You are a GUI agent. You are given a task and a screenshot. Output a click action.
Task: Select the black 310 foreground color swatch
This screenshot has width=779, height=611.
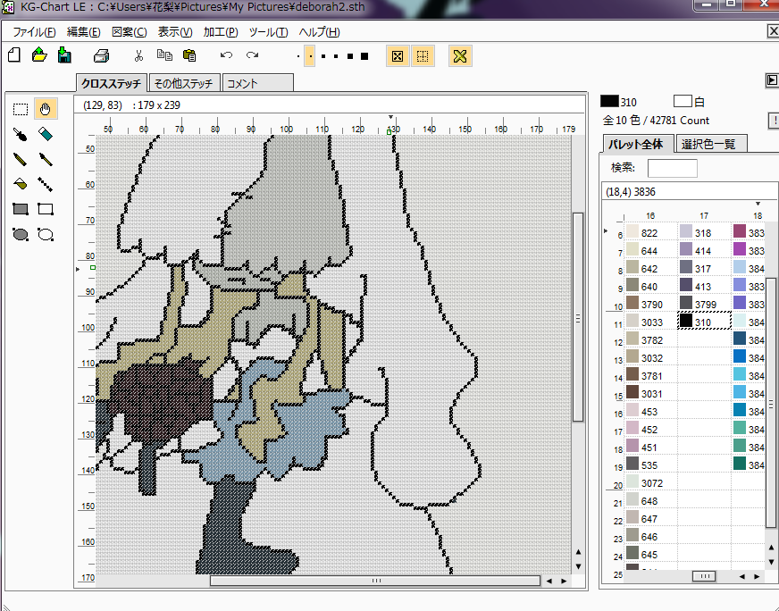pyautogui.click(x=609, y=101)
